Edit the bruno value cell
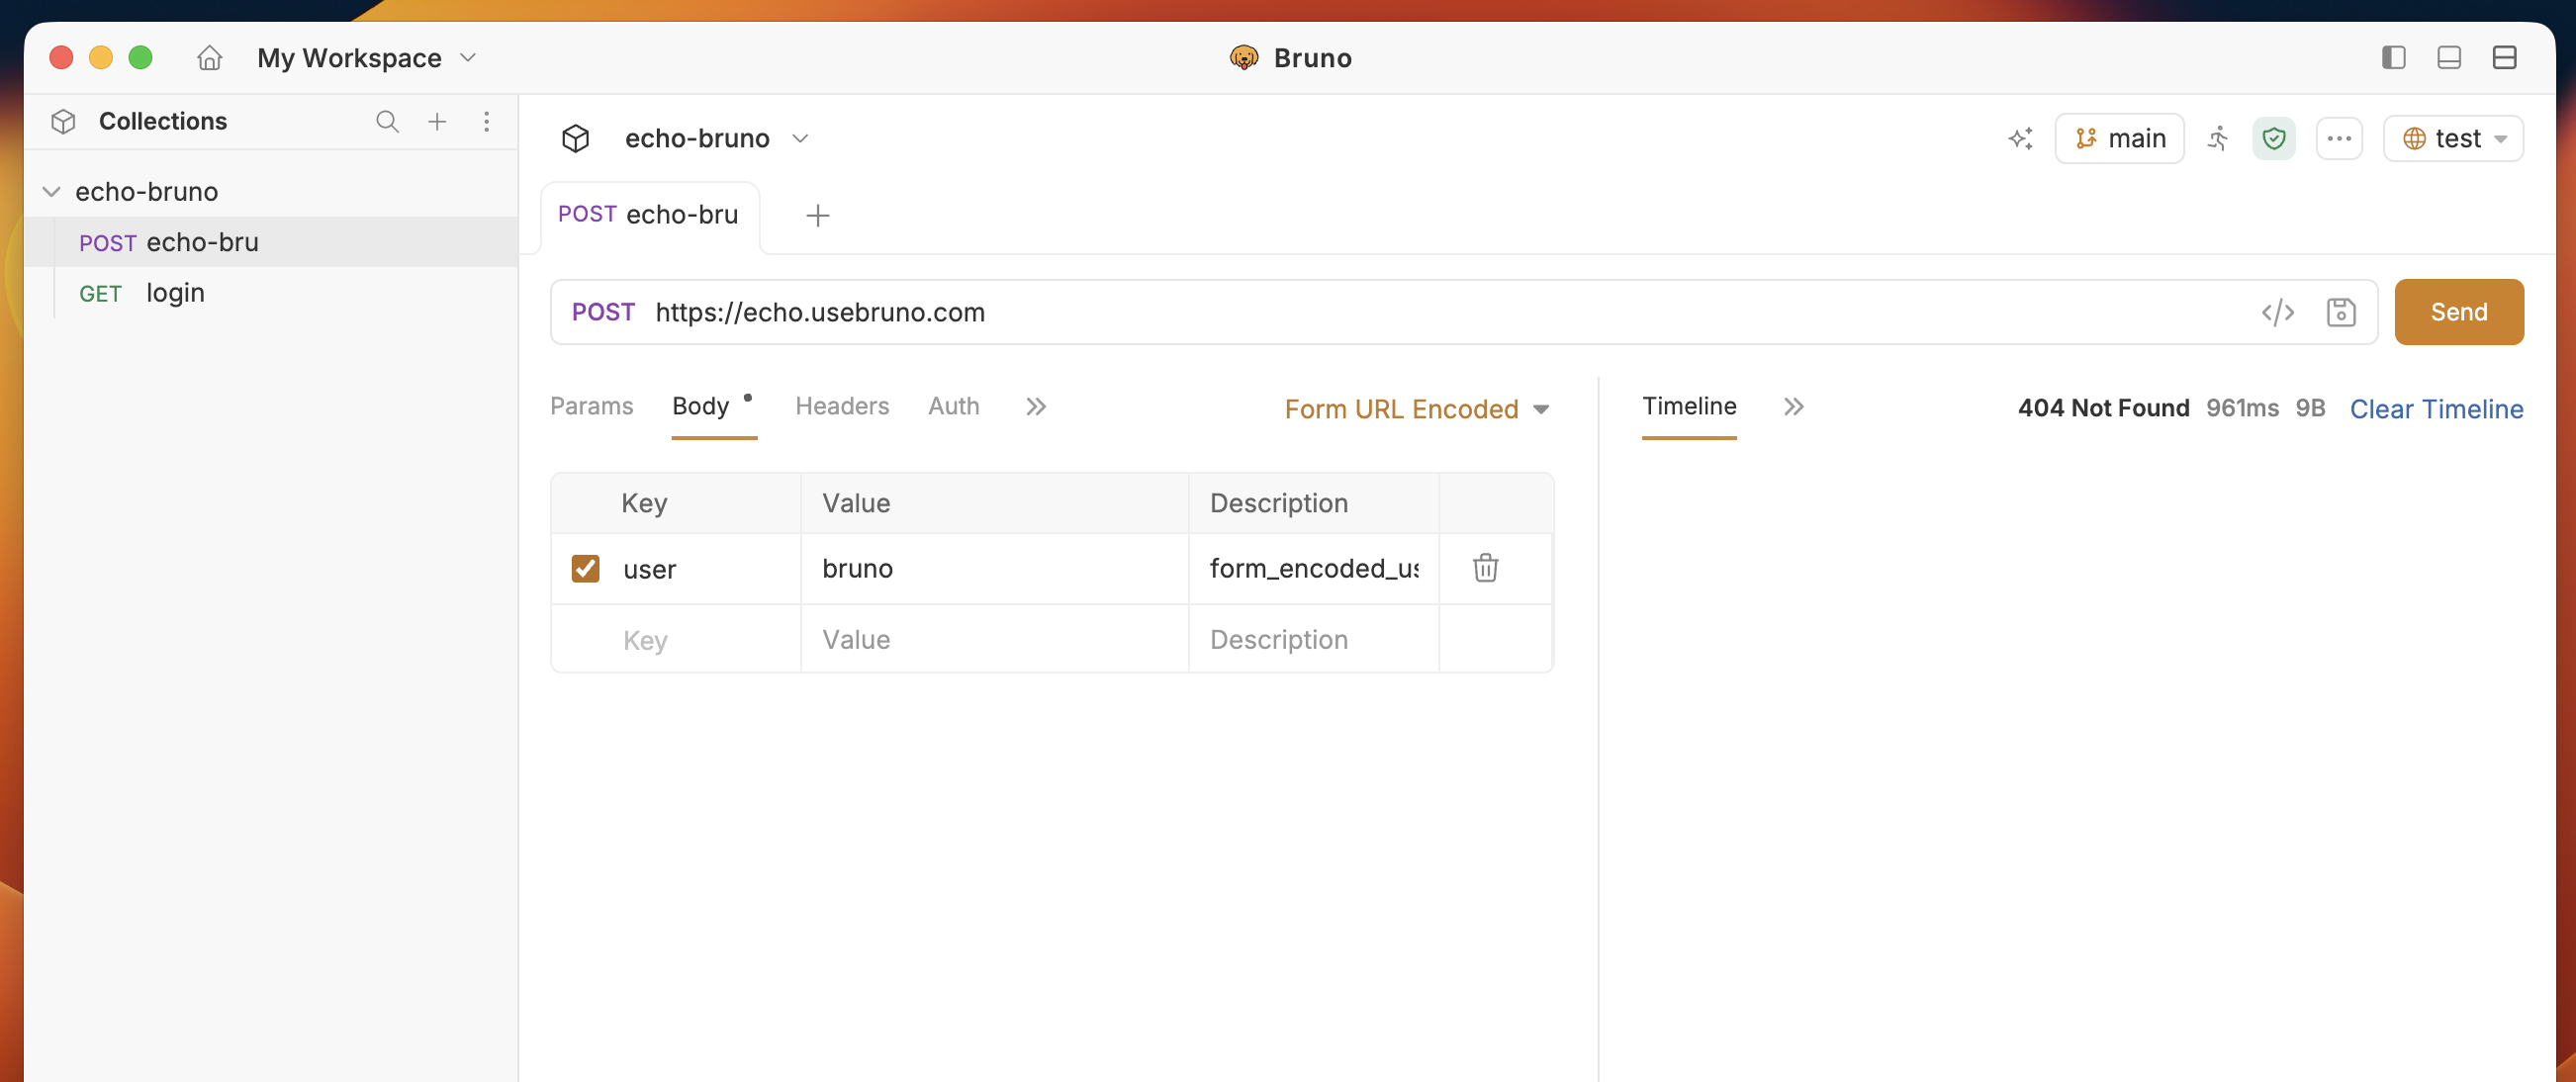Image resolution: width=2576 pixels, height=1082 pixels. 995,568
